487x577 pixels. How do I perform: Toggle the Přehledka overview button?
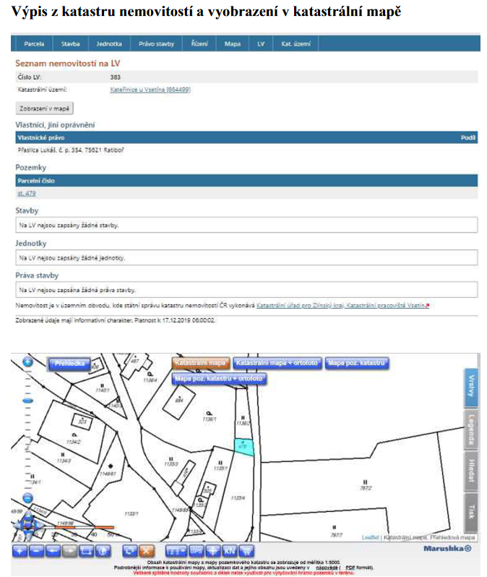click(x=69, y=364)
